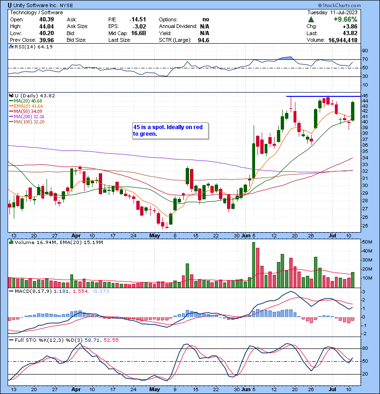The height and width of the screenshot is (394, 380).
Task: Click the Technology / Software sector label
Action: point(37,12)
